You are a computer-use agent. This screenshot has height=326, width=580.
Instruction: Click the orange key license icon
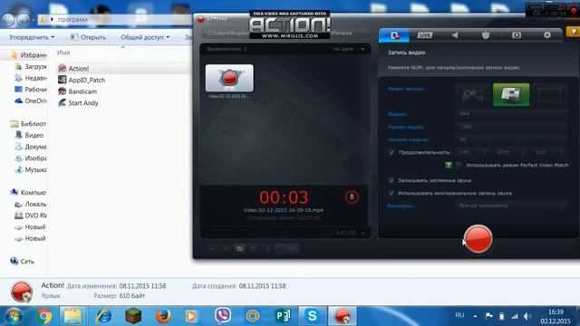tap(573, 33)
